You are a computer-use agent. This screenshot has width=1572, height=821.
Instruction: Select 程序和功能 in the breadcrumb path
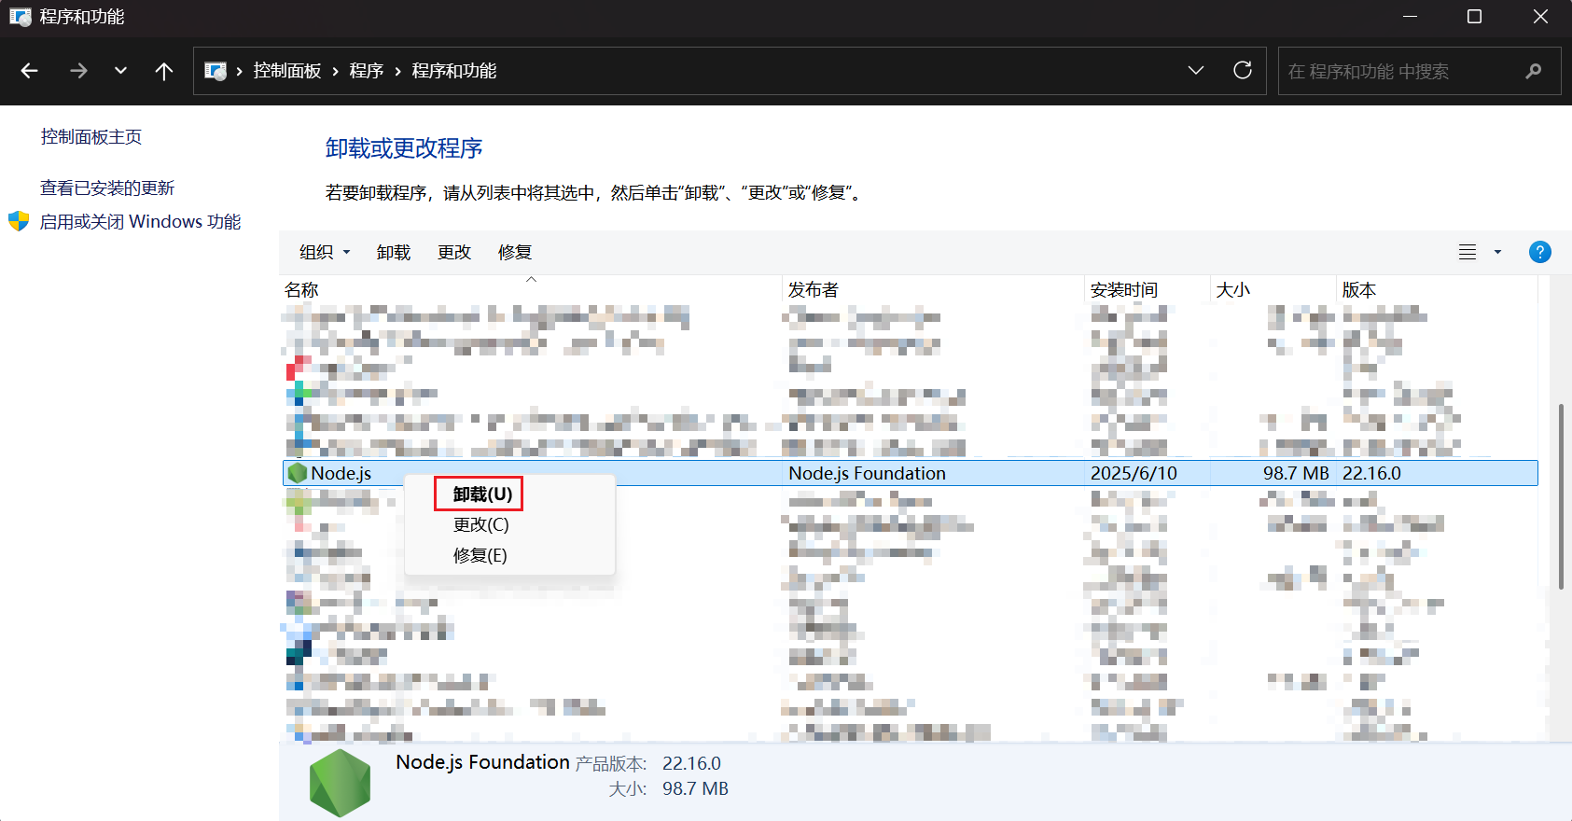454,71
